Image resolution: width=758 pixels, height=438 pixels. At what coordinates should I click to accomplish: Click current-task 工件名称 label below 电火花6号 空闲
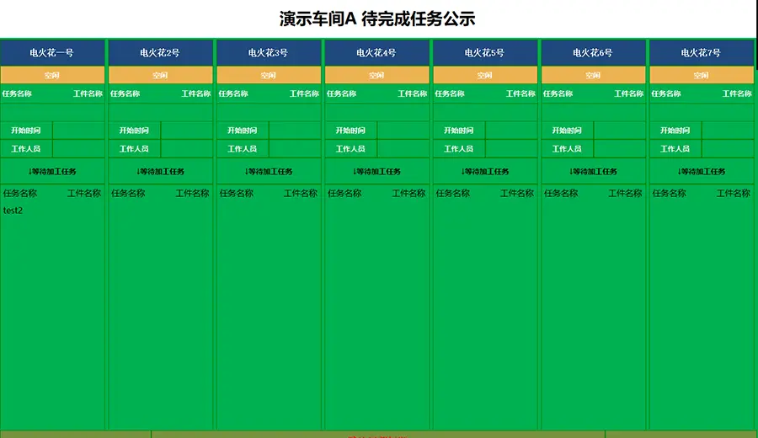[x=629, y=93]
